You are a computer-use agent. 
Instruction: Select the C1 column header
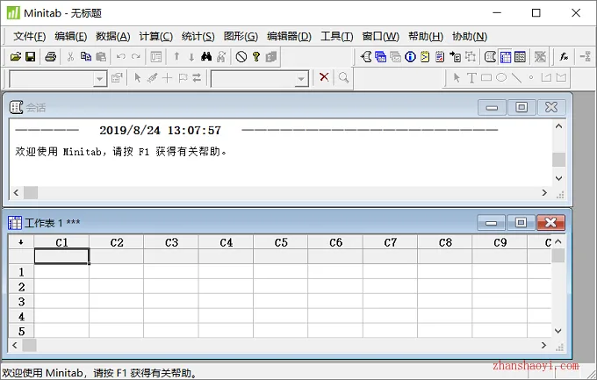(x=61, y=242)
